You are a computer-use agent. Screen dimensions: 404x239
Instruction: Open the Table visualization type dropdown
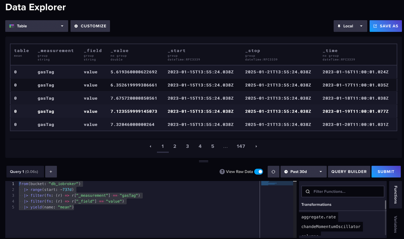[x=36, y=26]
